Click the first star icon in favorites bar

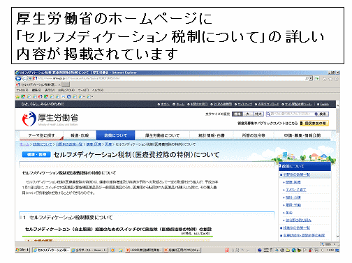coord(17,96)
